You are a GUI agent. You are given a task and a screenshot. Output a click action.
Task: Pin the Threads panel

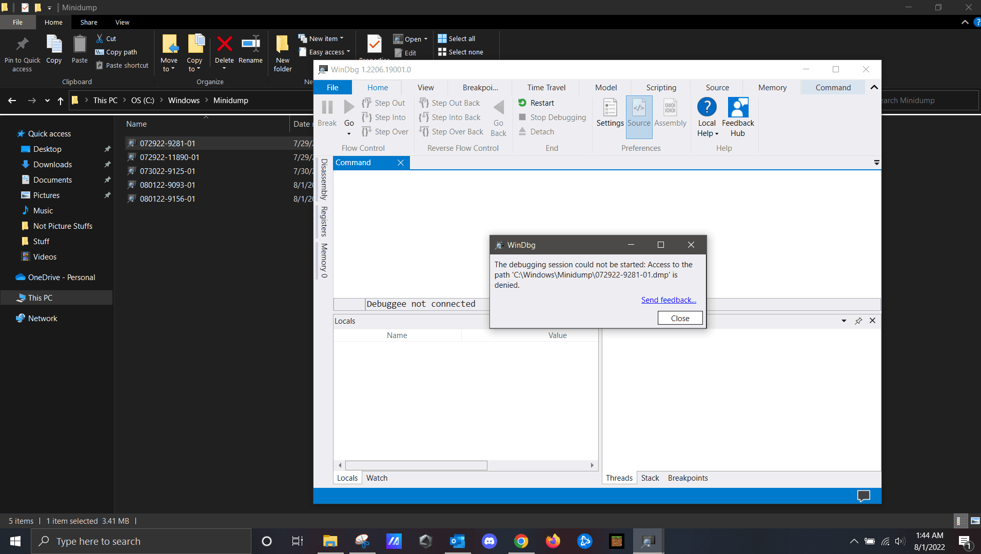[x=858, y=321]
